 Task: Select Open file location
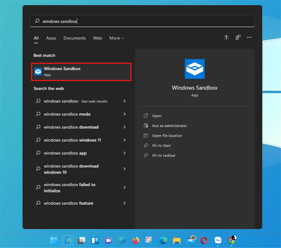[x=167, y=136]
